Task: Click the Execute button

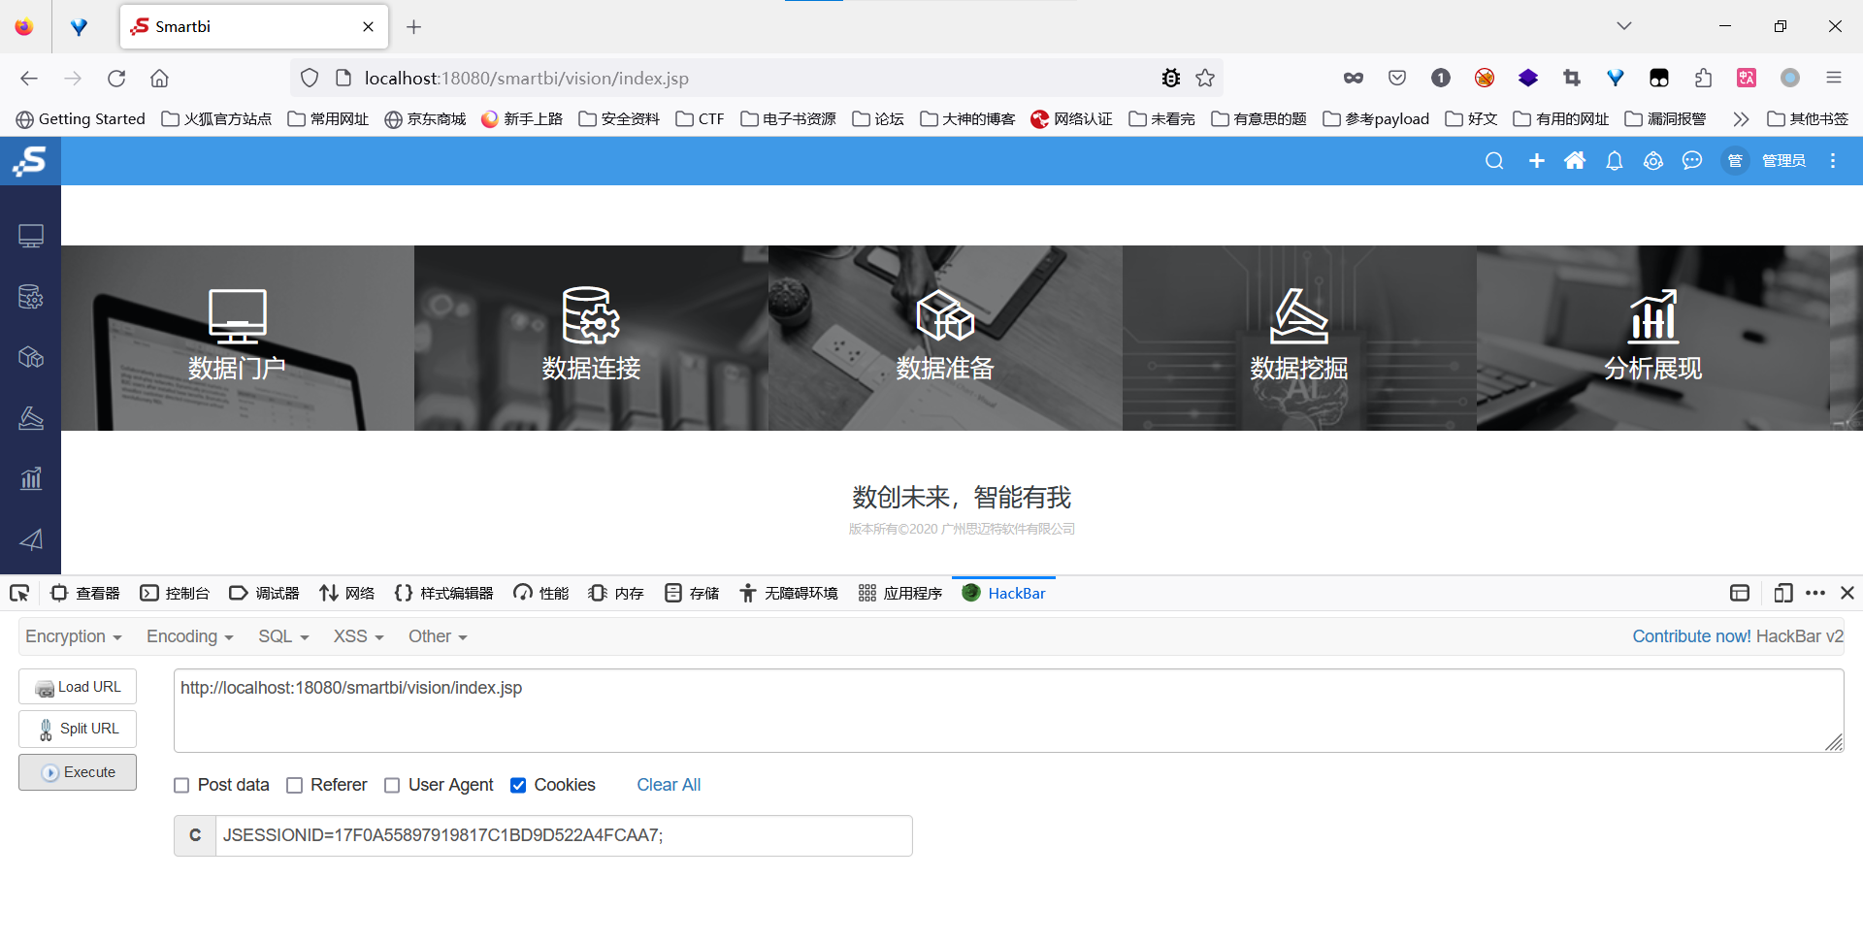Action: (x=78, y=772)
